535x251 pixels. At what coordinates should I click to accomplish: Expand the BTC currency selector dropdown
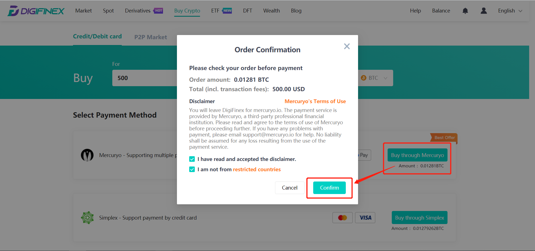[x=386, y=78]
